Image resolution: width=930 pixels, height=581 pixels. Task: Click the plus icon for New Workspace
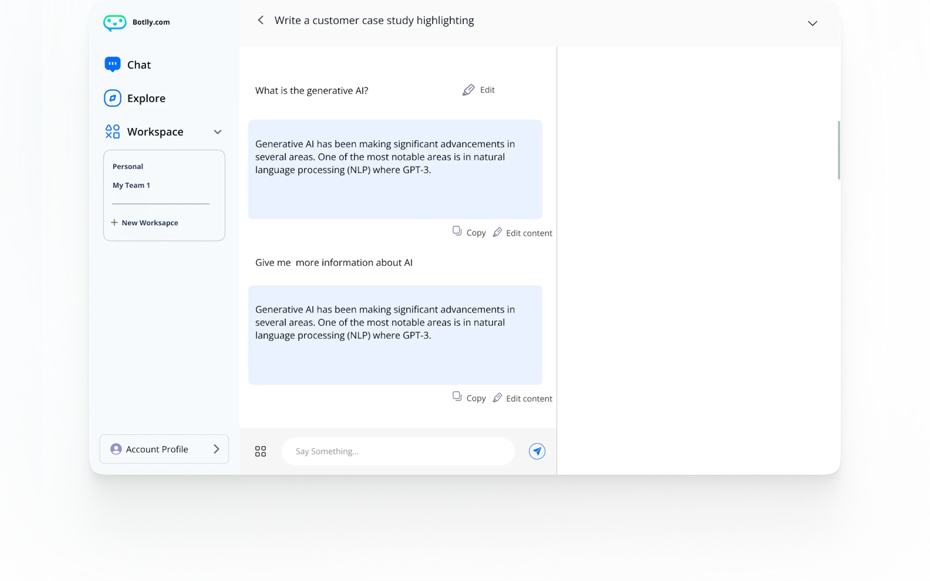tap(114, 222)
